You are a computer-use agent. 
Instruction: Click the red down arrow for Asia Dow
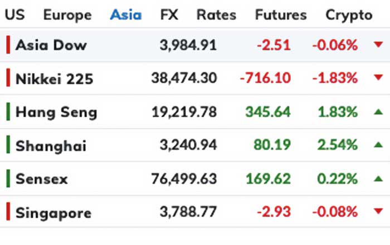point(378,45)
